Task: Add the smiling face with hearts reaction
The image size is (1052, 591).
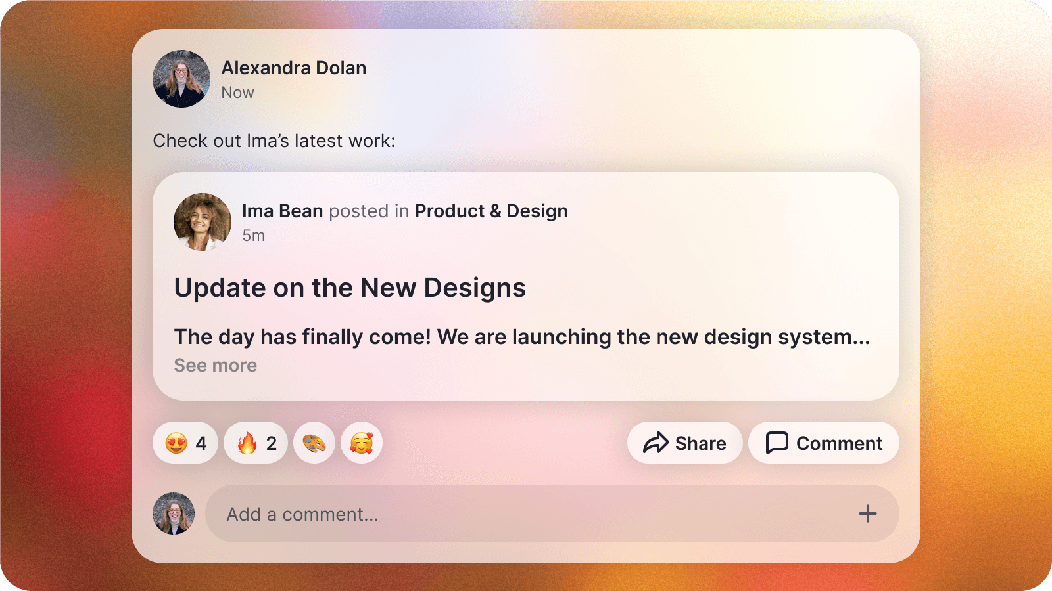Action: pyautogui.click(x=362, y=443)
